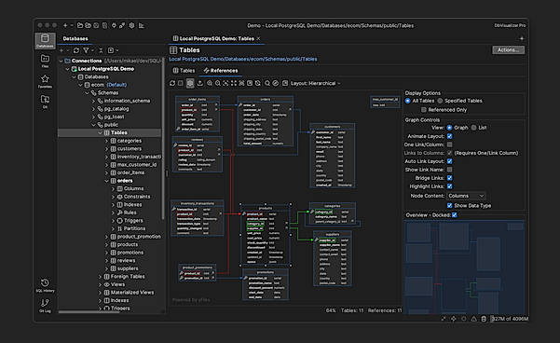Click the export graph icon

tap(200, 83)
